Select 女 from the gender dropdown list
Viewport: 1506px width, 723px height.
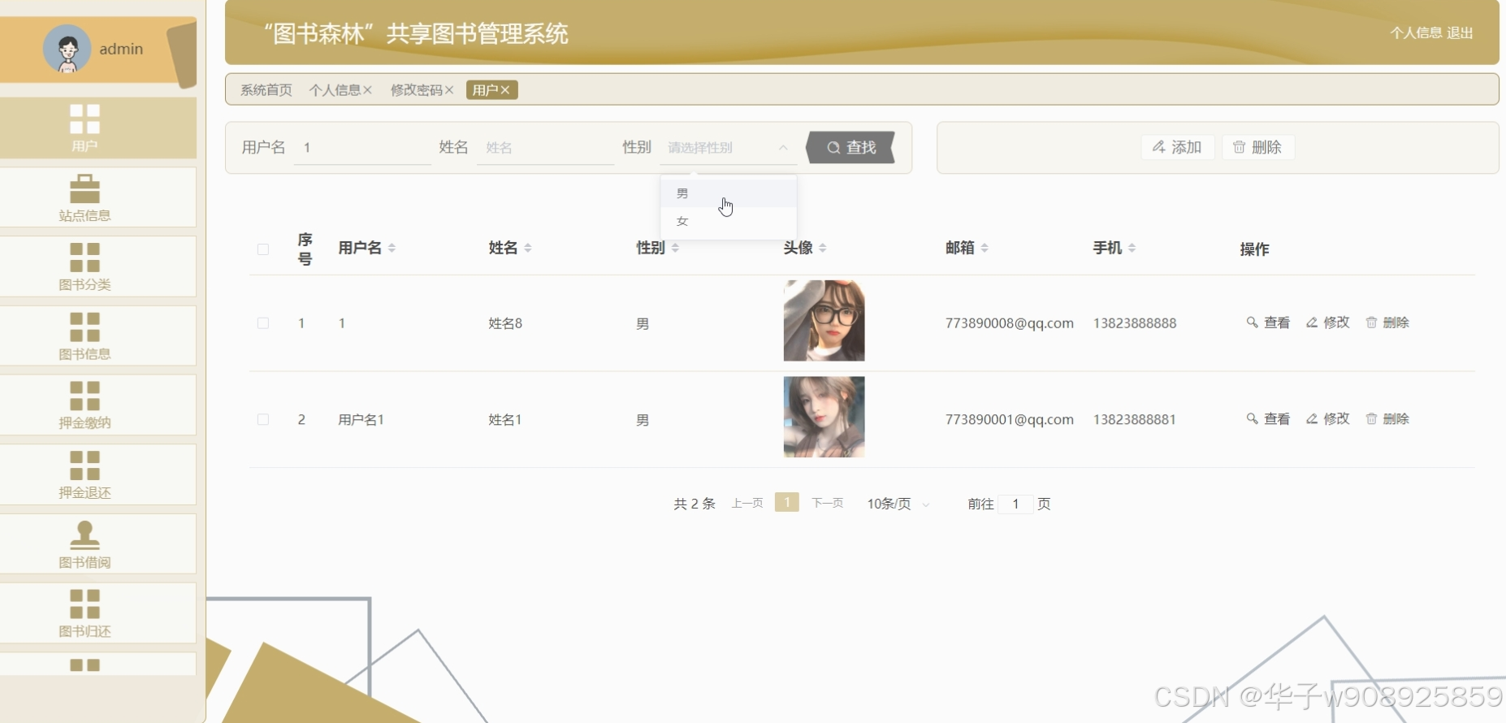tap(682, 221)
